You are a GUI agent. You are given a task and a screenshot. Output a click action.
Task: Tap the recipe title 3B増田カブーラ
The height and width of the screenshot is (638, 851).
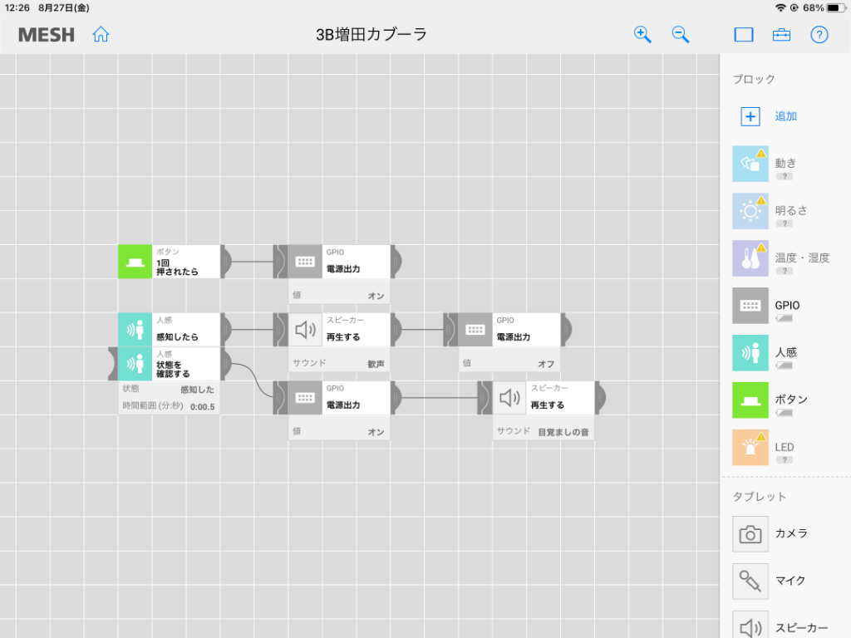(x=371, y=35)
